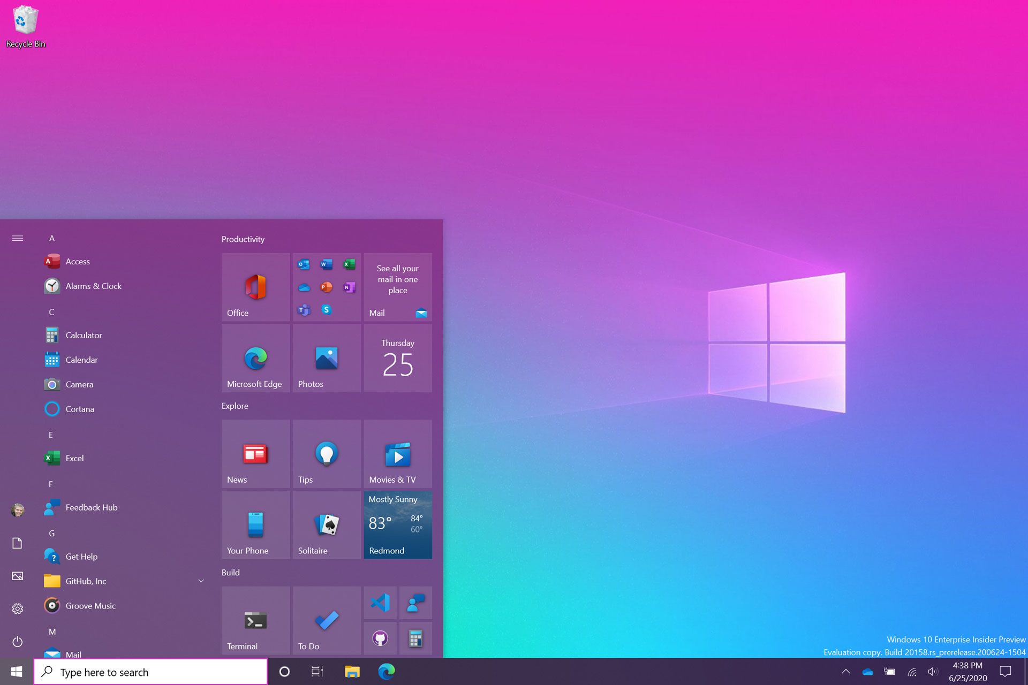Check the weather in Redmond tile

coord(398,525)
